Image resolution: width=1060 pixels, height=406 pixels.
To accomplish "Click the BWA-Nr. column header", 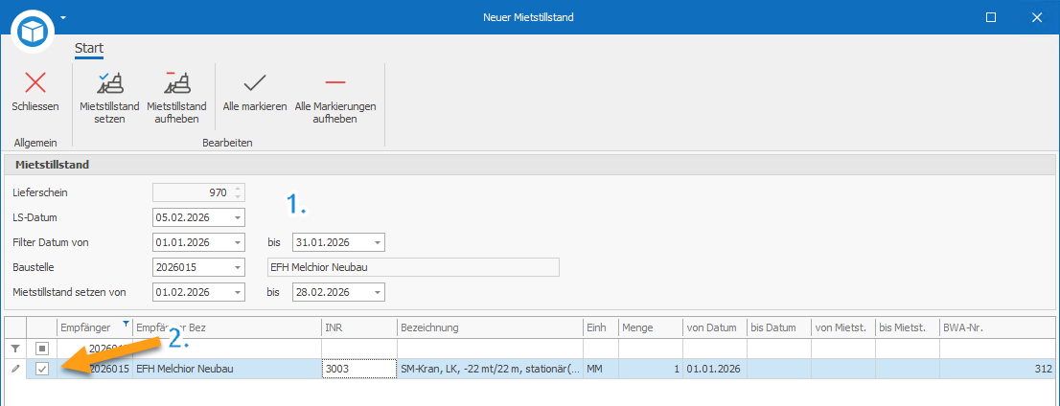I will pos(997,327).
